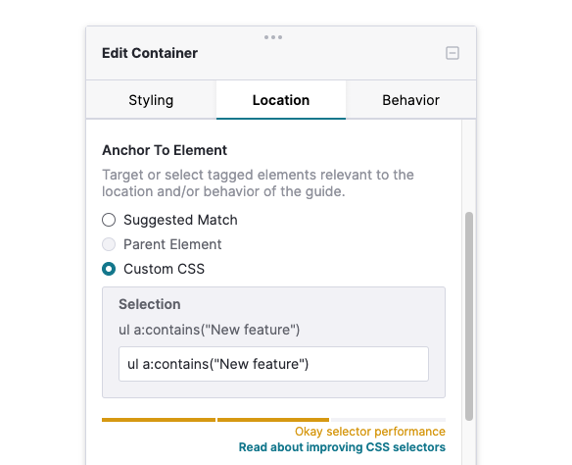Select the Custom CSS radio button
The height and width of the screenshot is (465, 572).
coord(109,269)
